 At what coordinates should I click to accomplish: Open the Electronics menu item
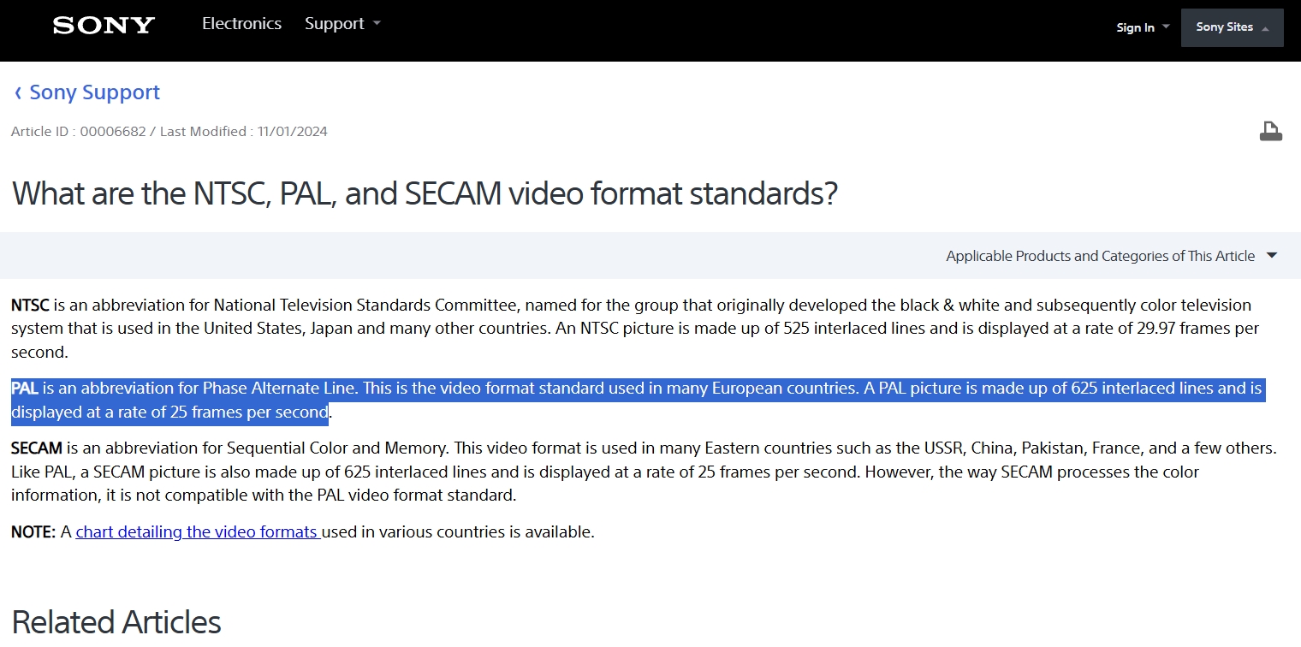[x=241, y=24]
